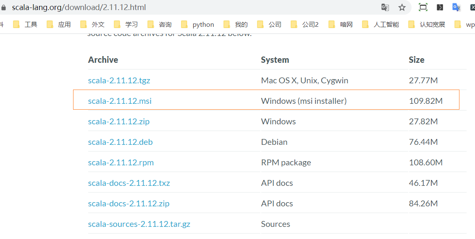Open the blue Google Translate extension
Viewport: 475px width, 239px height.
[x=456, y=7]
